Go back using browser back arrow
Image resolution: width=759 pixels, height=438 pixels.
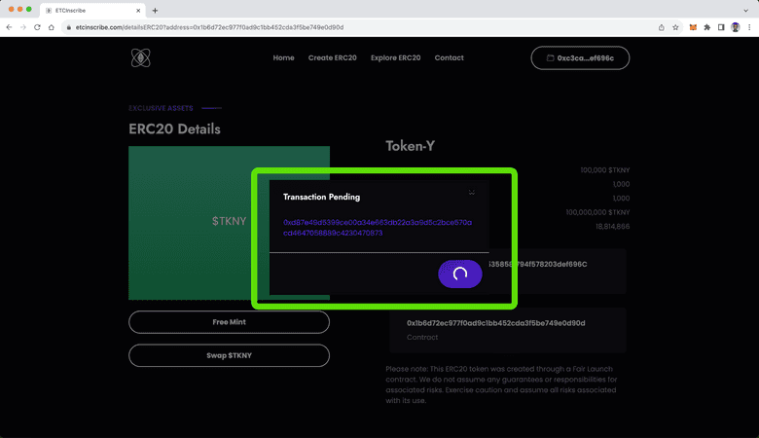(10, 27)
